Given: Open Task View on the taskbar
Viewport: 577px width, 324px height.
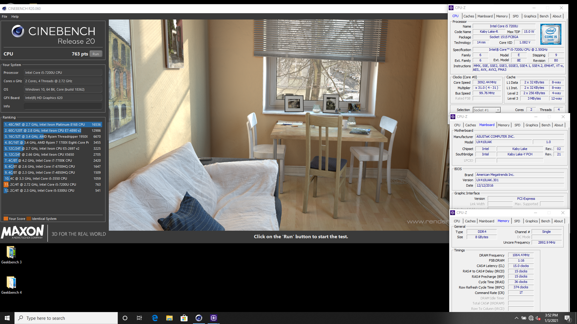Looking at the screenshot, I should tap(139, 318).
